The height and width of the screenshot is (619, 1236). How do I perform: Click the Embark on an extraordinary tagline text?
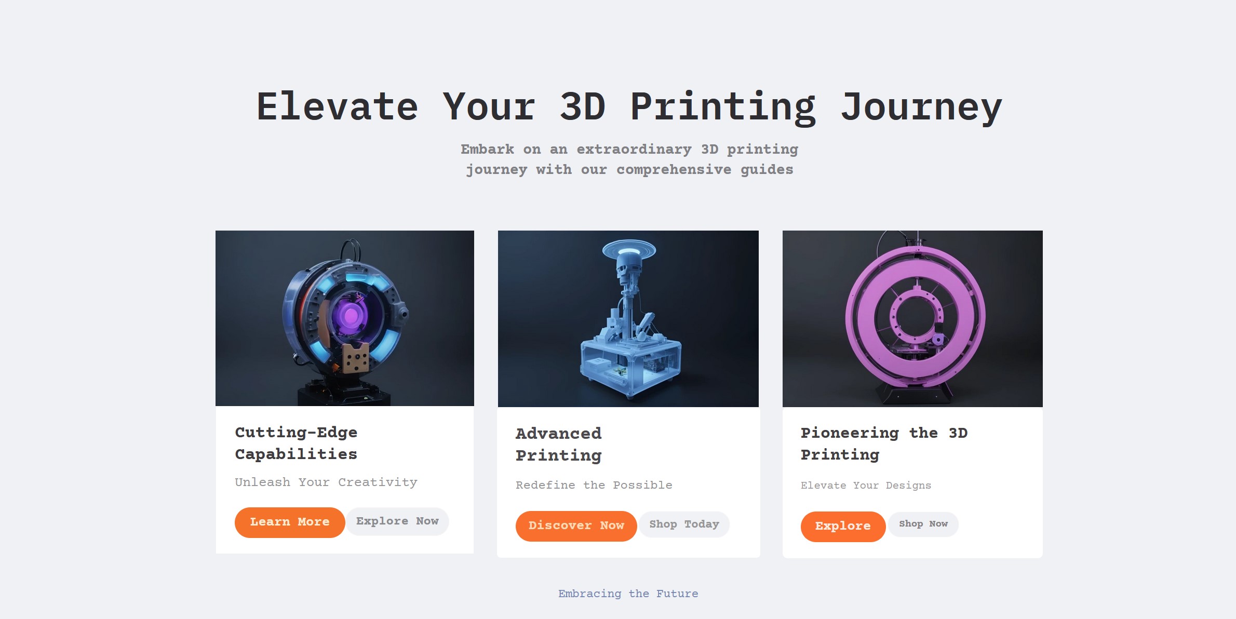pos(629,159)
